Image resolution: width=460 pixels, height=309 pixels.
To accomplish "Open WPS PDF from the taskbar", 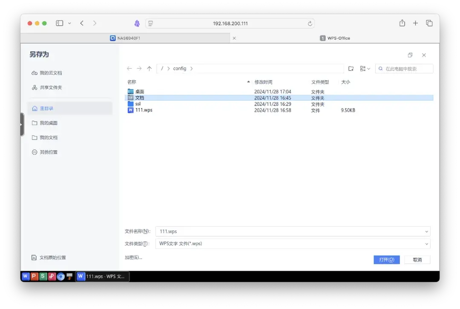I will 51,276.
